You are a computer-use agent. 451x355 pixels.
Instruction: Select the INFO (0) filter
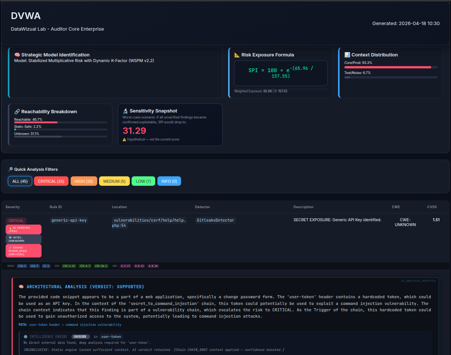[169, 181]
